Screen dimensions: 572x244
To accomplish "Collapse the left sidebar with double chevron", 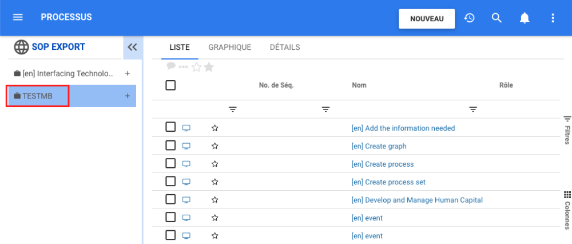I will (132, 47).
